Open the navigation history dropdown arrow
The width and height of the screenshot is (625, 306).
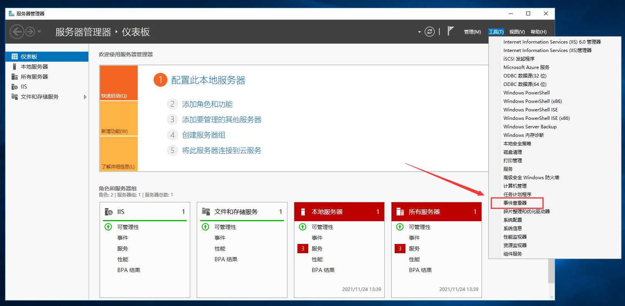pos(39,32)
